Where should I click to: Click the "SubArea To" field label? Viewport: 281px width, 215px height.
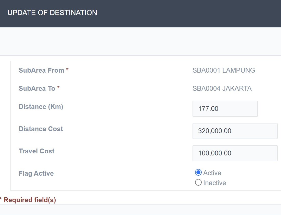click(x=37, y=88)
